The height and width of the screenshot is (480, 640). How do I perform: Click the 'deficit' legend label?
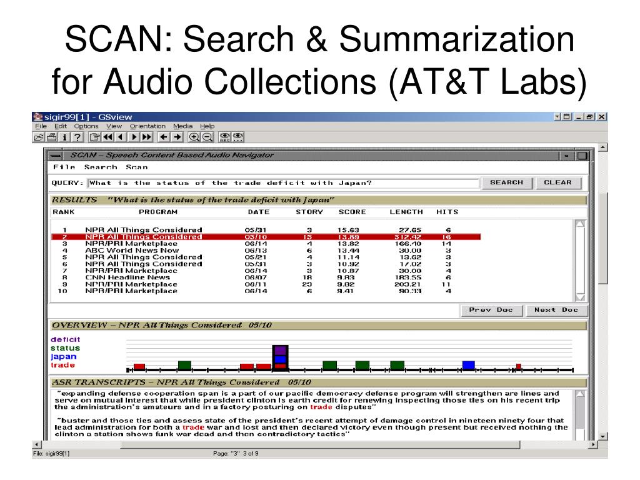[65, 339]
